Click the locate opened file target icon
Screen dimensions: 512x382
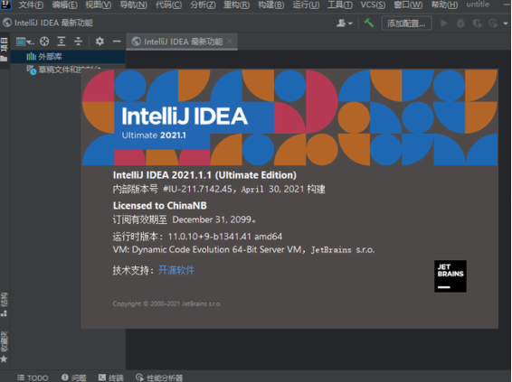(x=44, y=42)
